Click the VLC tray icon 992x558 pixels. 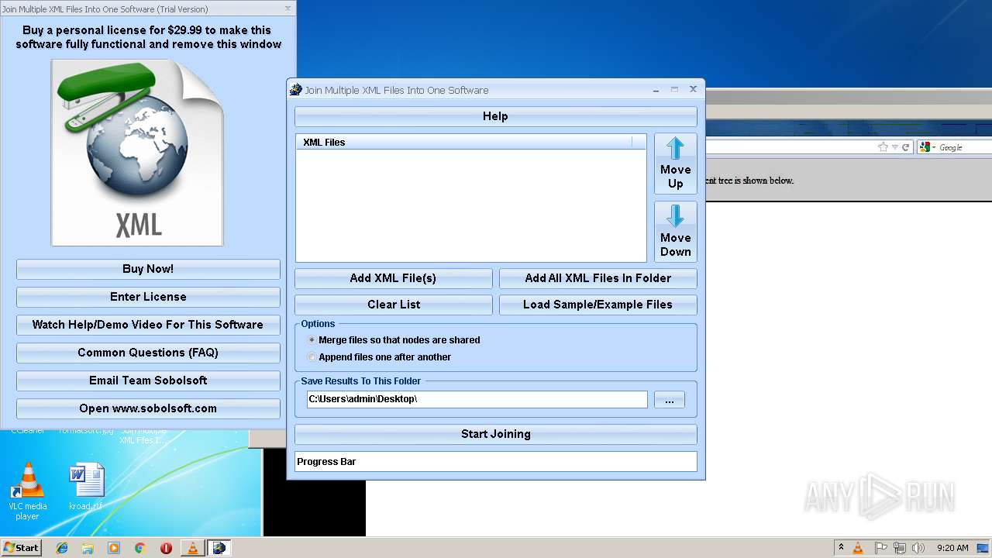click(858, 548)
